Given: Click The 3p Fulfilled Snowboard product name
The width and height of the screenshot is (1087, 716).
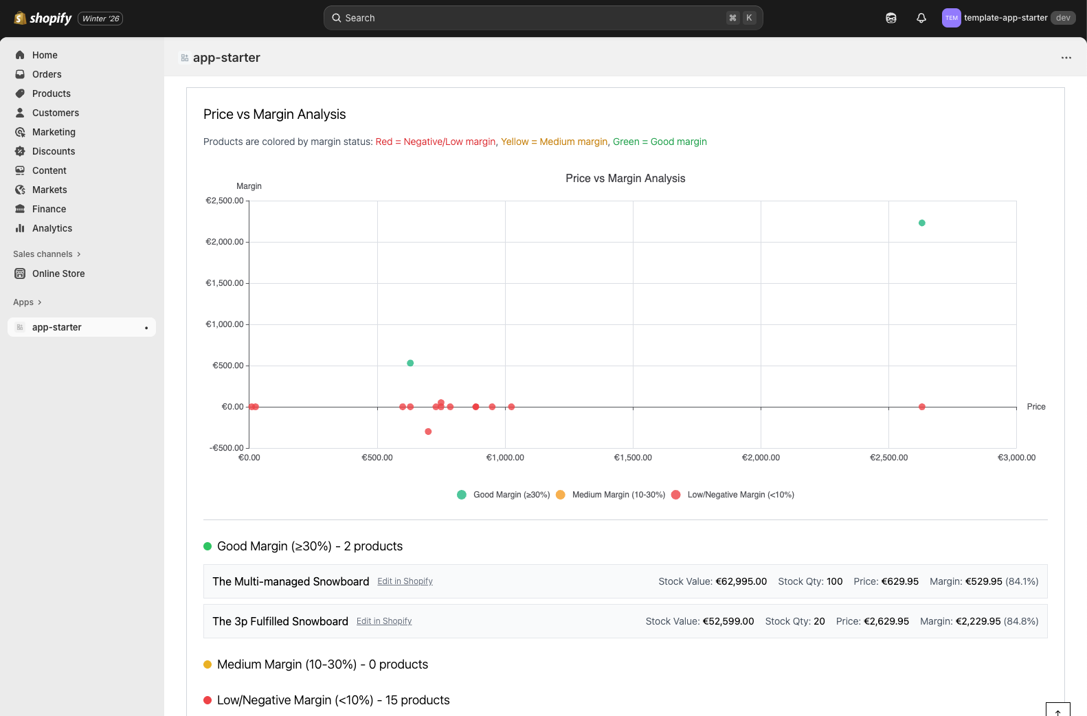Looking at the screenshot, I should (280, 621).
